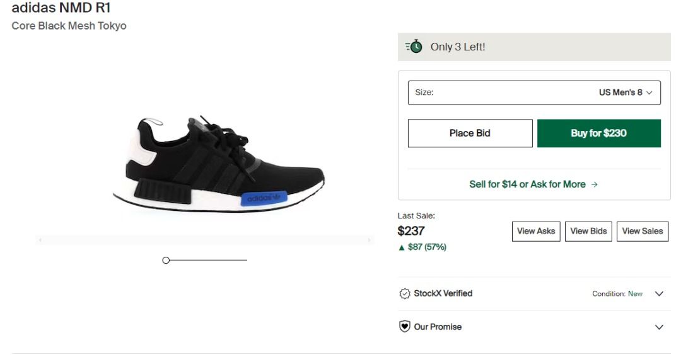
Task: Click the StockX Verified badge icon
Action: 405,294
